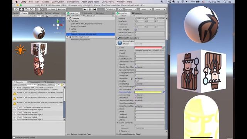Click the Apple menu icon

coord(17,2)
